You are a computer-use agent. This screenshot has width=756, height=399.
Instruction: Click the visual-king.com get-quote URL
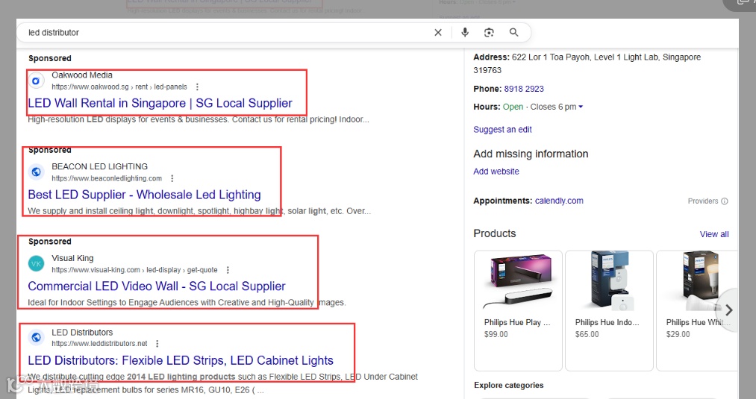[x=134, y=270]
